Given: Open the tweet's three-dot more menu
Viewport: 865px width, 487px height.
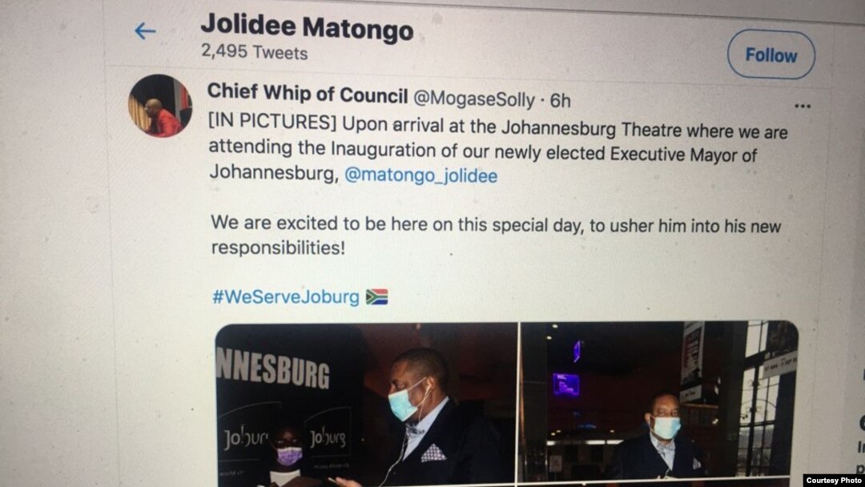Looking at the screenshot, I should click(x=802, y=106).
